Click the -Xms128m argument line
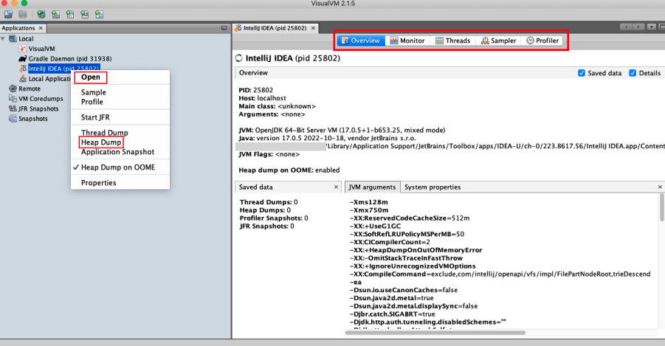The image size is (665, 346). 368,202
